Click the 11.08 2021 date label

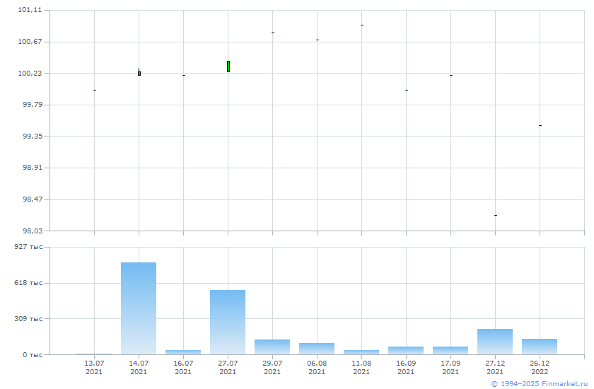pyautogui.click(x=361, y=367)
